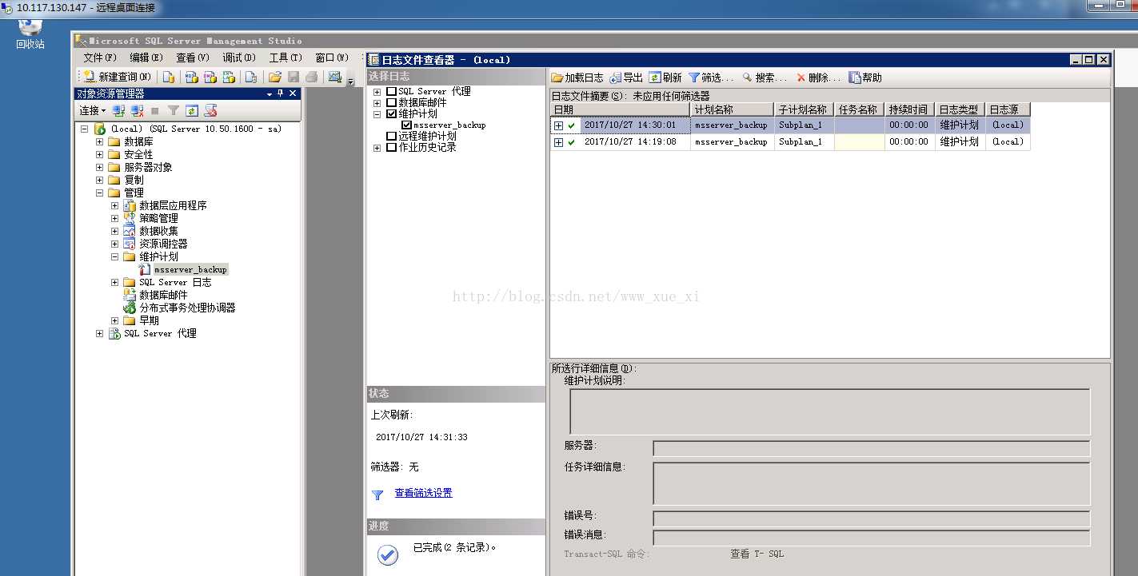Open log viewer help with 帮助
The height and width of the screenshot is (576, 1138).
(x=865, y=77)
